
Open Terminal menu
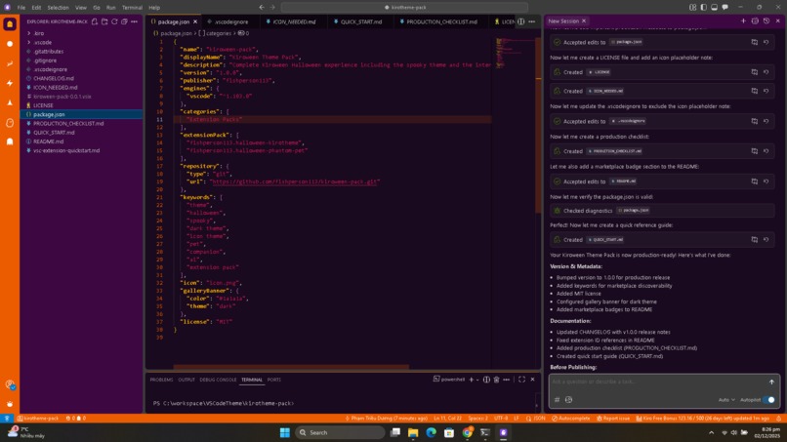click(x=132, y=8)
